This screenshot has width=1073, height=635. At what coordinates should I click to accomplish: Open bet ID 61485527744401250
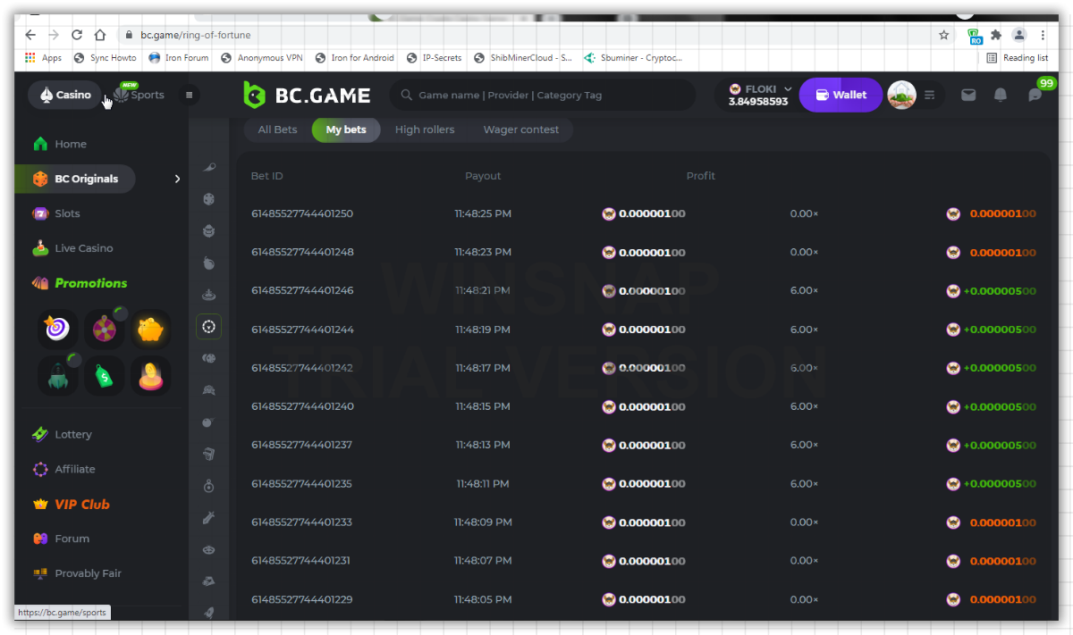pos(302,213)
